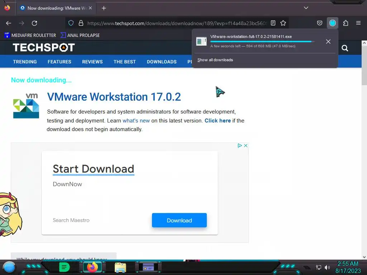
Task: Open the taskbar clock and date
Action: (x=348, y=267)
